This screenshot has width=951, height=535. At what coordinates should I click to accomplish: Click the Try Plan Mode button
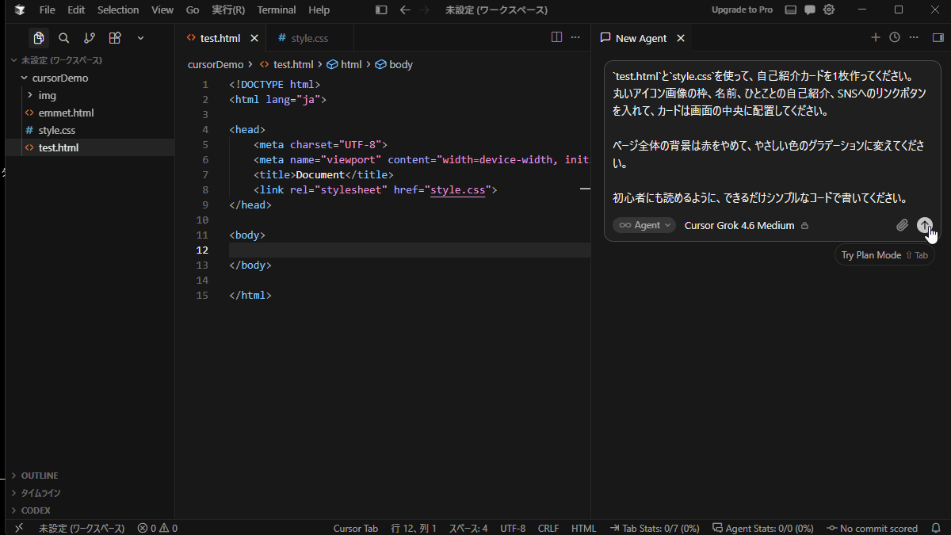(x=884, y=255)
